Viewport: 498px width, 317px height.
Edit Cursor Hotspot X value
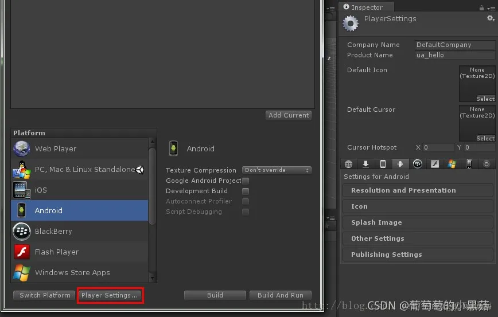point(438,147)
